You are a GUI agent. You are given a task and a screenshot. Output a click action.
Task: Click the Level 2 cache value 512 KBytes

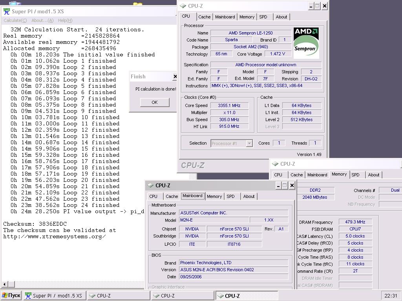[x=301, y=120]
